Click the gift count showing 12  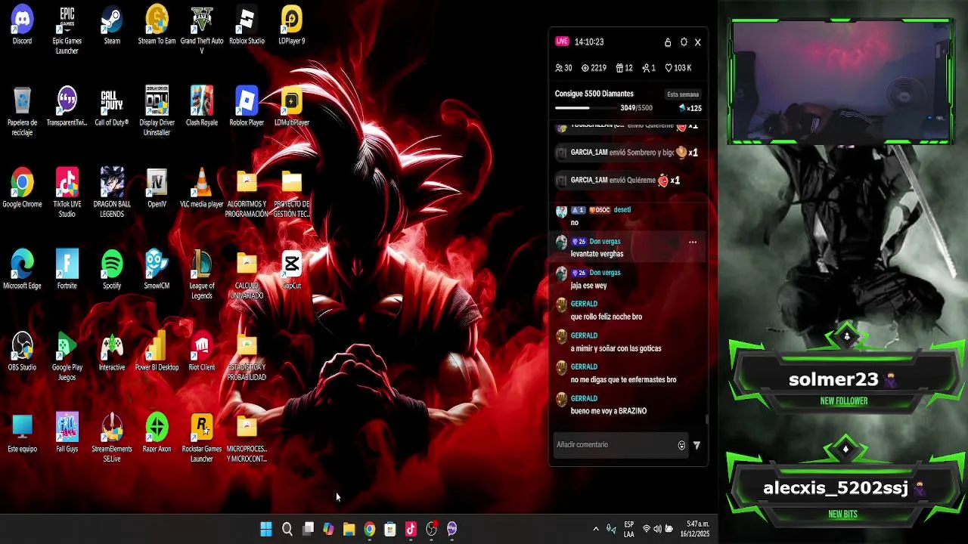click(624, 68)
